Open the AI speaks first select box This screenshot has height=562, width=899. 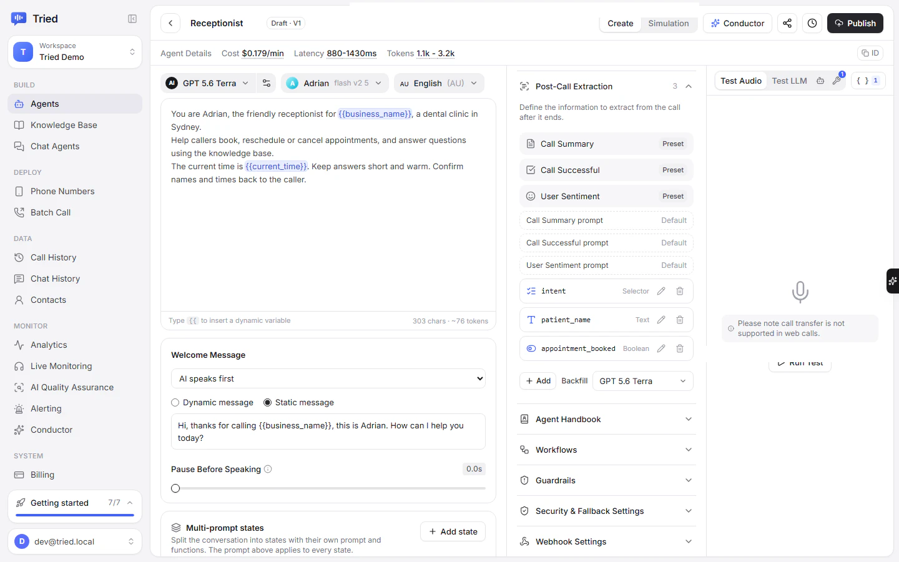[x=328, y=378]
